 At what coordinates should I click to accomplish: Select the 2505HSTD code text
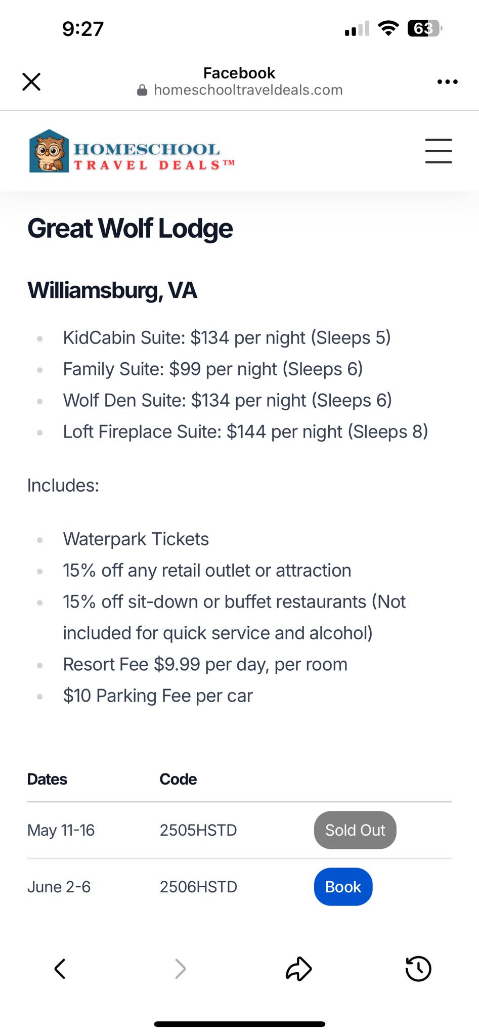[x=198, y=830]
